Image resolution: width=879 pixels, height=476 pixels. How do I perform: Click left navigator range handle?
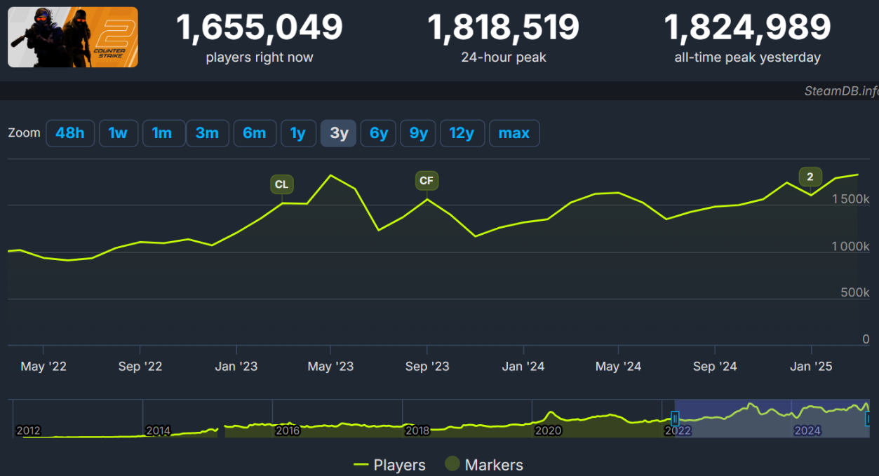click(675, 419)
